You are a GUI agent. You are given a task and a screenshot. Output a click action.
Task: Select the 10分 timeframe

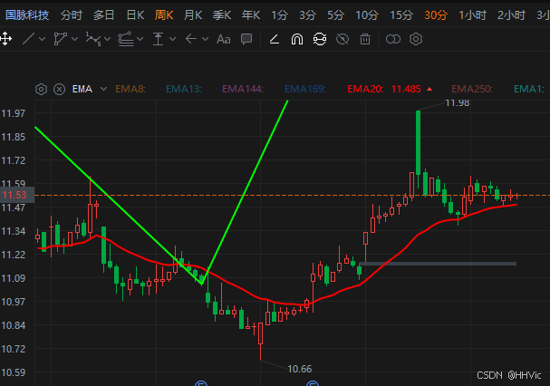click(x=367, y=15)
